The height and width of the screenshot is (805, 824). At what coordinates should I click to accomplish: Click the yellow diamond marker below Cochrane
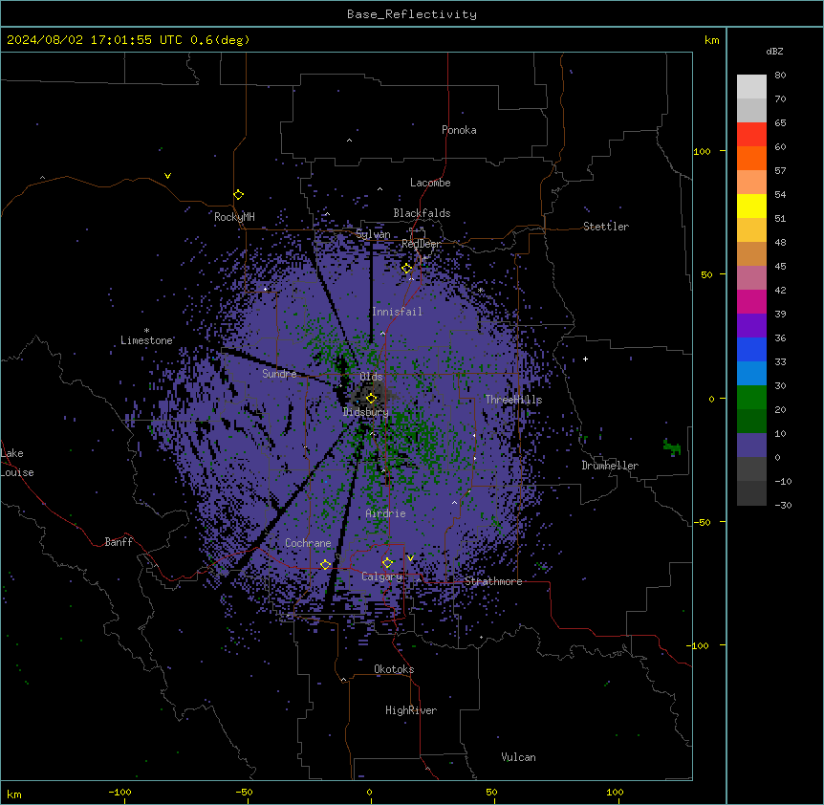[x=325, y=565]
